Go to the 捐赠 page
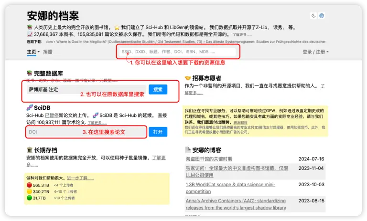The width and height of the screenshot is (367, 221). (48, 52)
